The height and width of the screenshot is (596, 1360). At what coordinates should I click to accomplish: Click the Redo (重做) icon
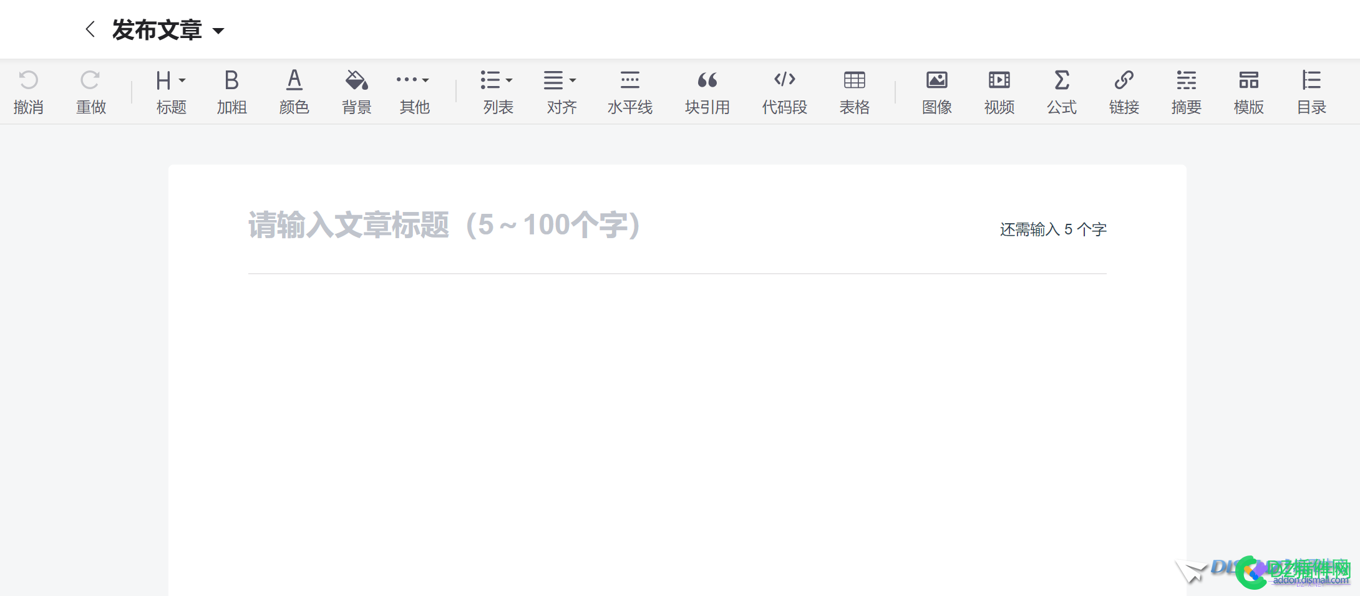pos(91,90)
